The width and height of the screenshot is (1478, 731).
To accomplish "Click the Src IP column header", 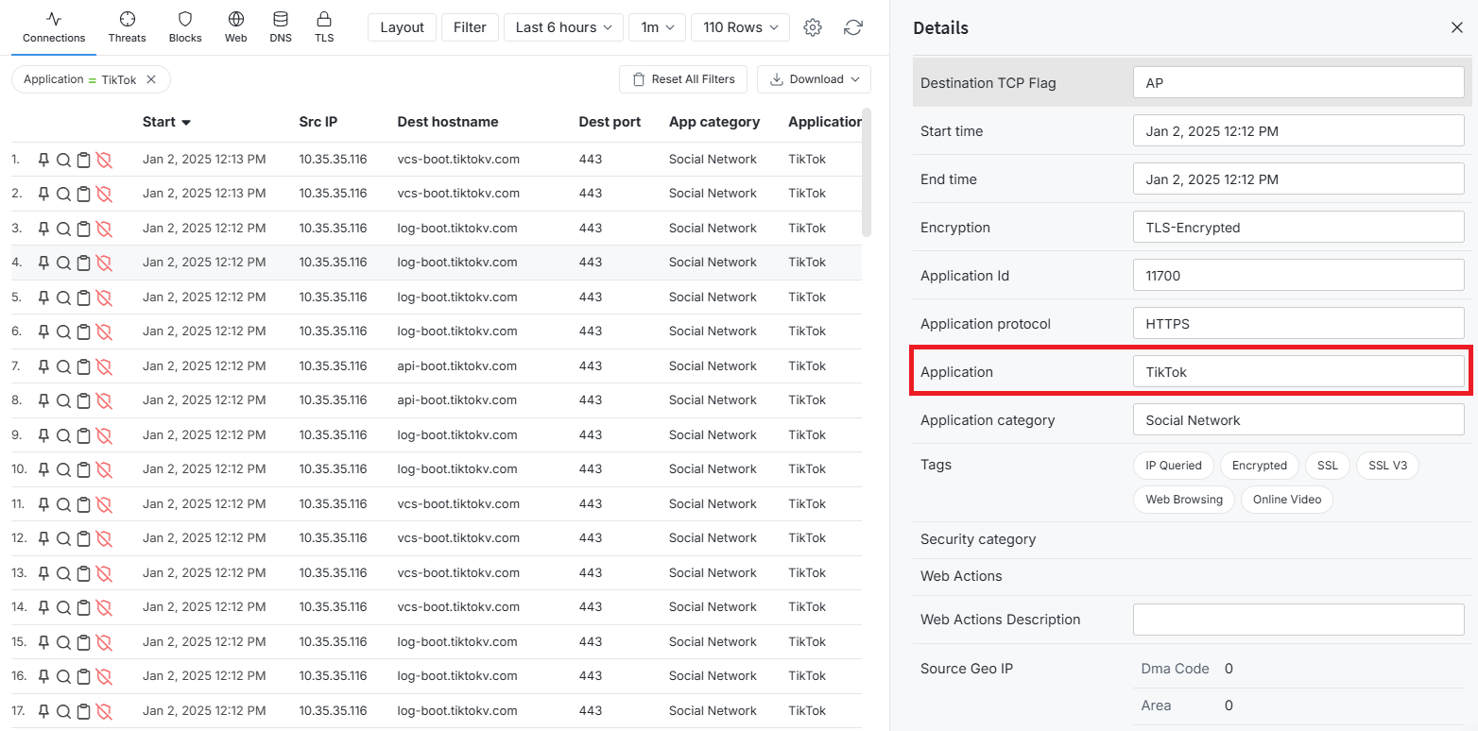I will 318,122.
